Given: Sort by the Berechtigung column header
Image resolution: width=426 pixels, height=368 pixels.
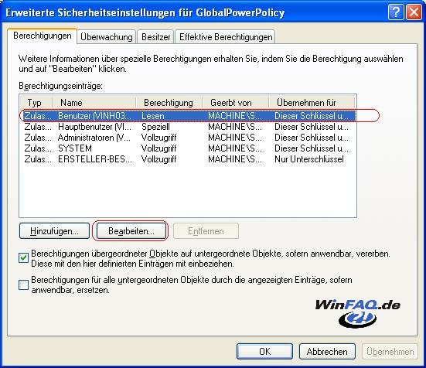Looking at the screenshot, I should point(169,103).
